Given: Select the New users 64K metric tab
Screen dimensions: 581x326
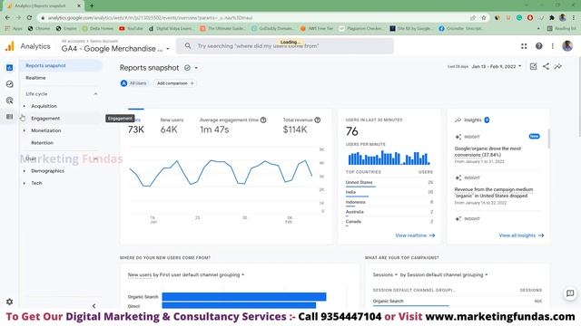Looking at the screenshot, I should [172, 126].
